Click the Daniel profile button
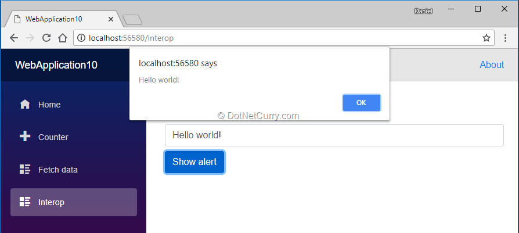The height and width of the screenshot is (233, 519). click(423, 11)
